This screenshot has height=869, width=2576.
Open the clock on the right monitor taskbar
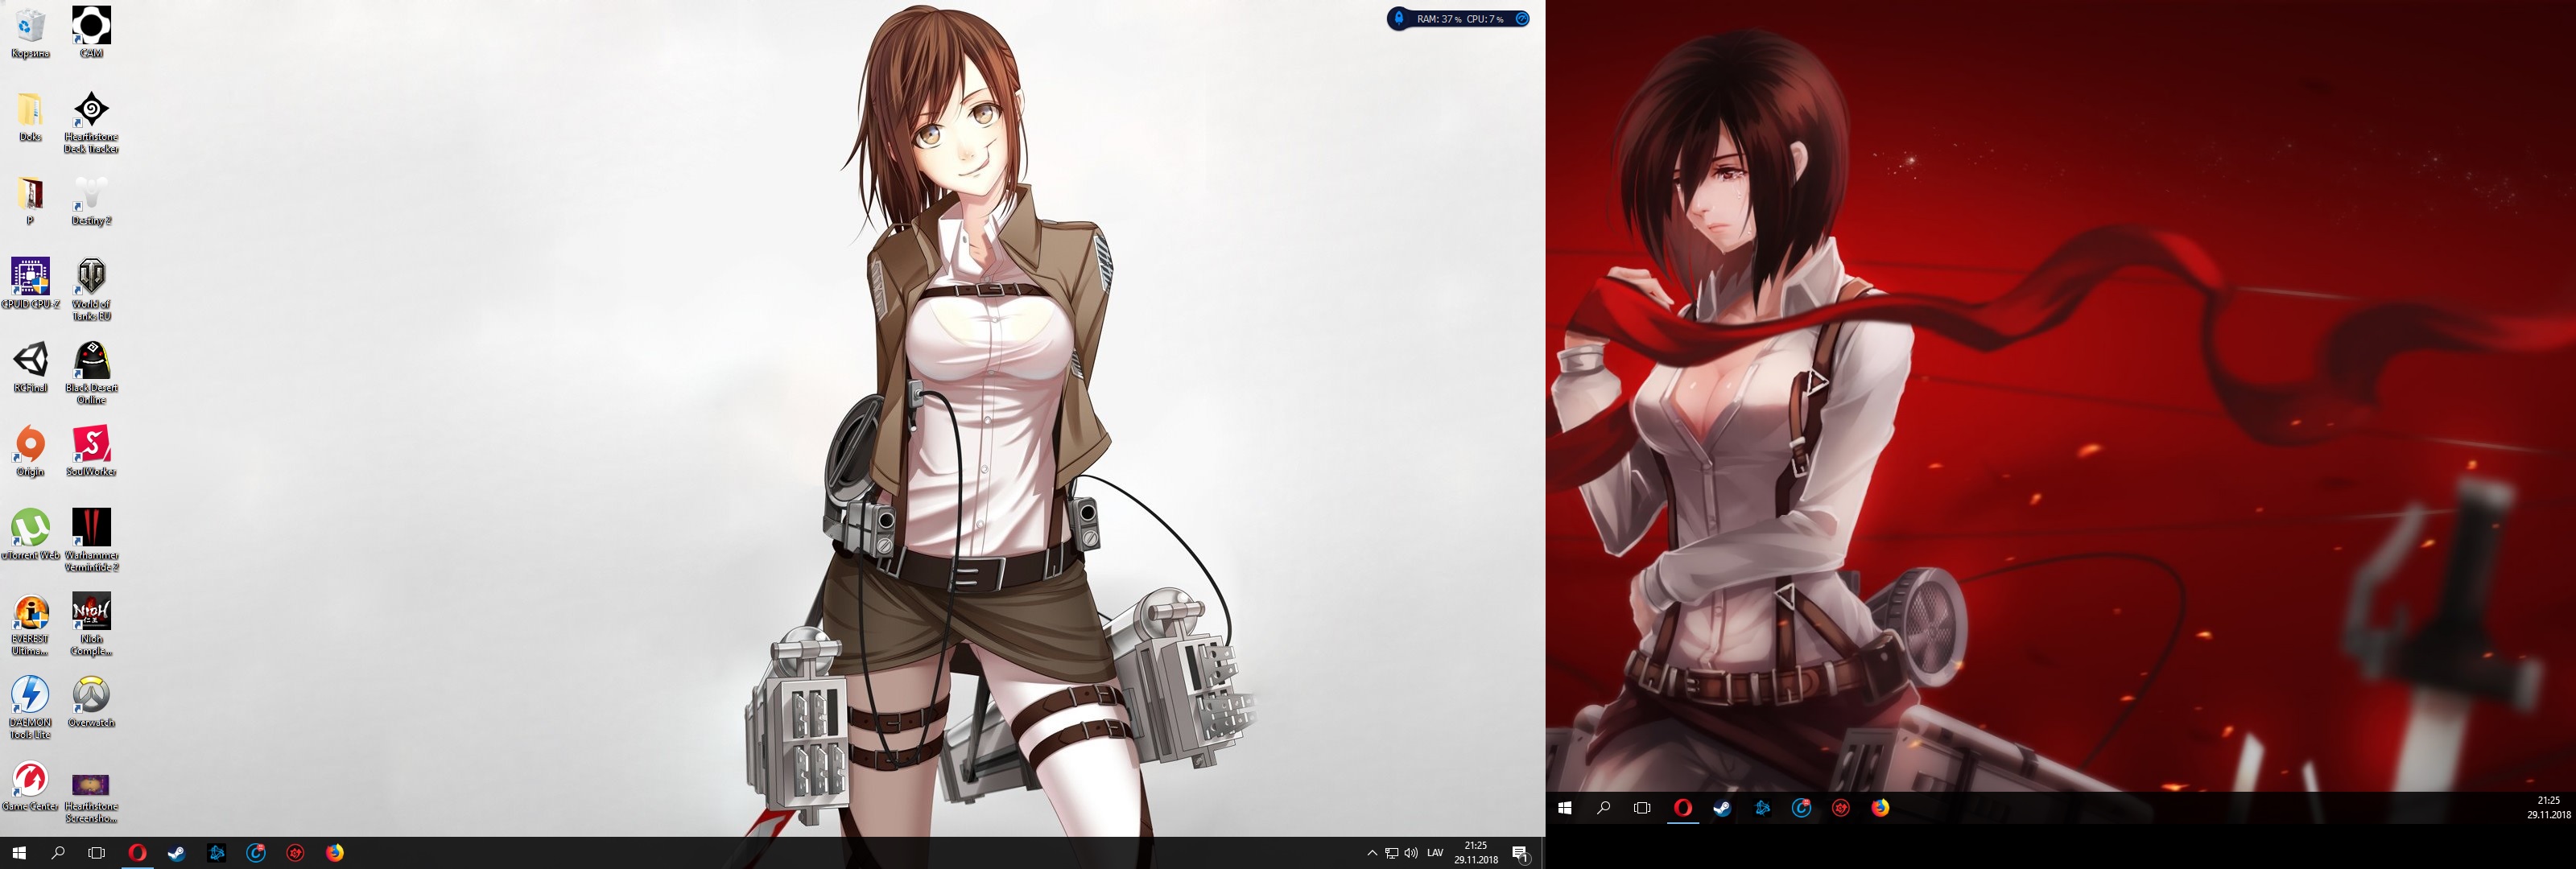tap(2549, 808)
